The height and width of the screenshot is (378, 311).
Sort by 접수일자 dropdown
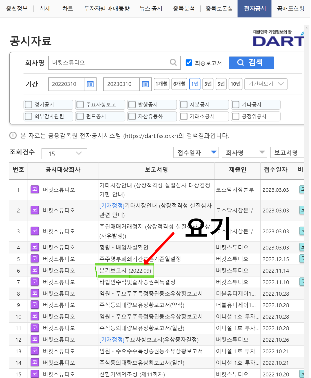click(x=196, y=152)
